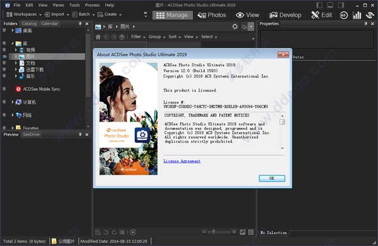Refresh the file list
The image size is (378, 246).
pos(235,26)
